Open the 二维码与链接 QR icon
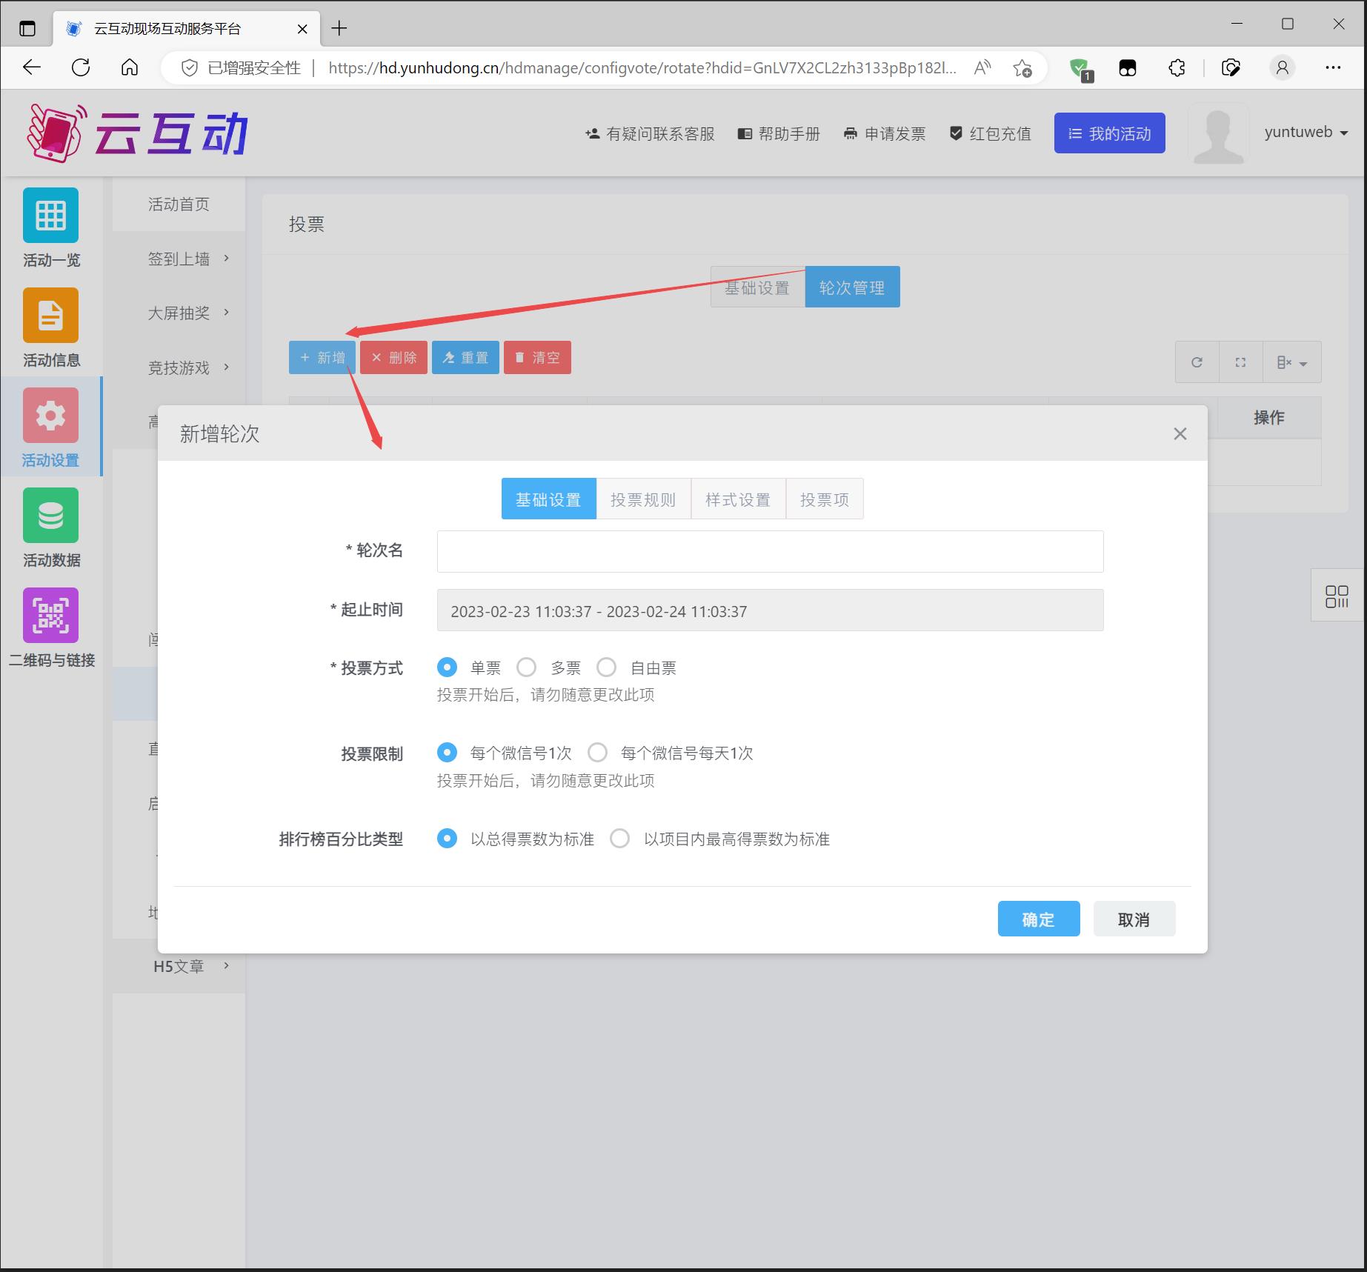 click(x=50, y=616)
